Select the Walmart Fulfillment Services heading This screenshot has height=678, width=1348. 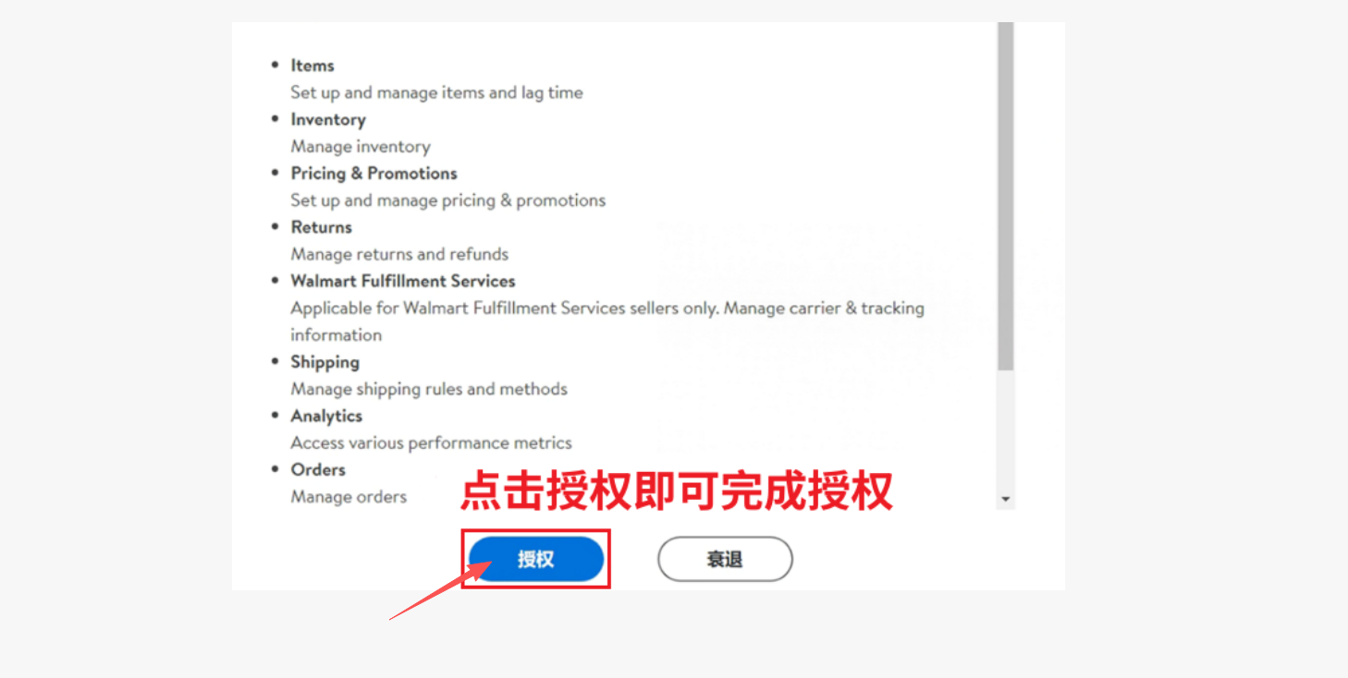[x=403, y=281]
